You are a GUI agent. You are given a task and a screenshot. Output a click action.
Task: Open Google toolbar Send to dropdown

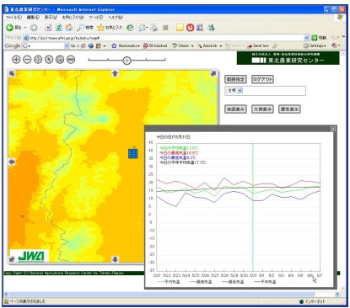click(x=258, y=45)
